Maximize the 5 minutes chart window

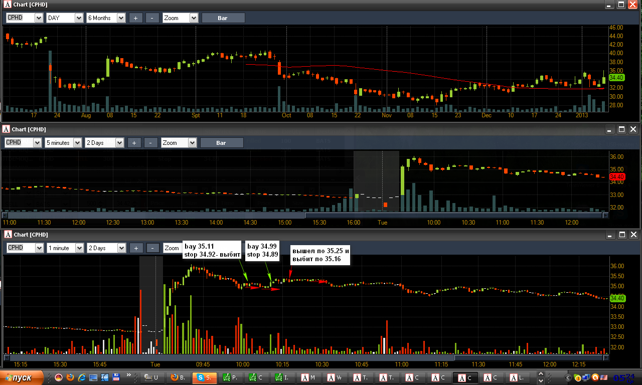pyautogui.click(x=621, y=129)
